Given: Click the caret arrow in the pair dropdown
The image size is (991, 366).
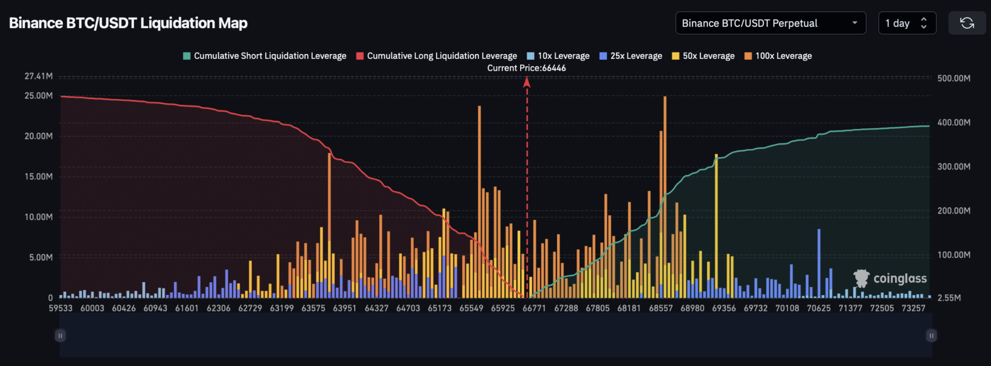Looking at the screenshot, I should (x=855, y=23).
